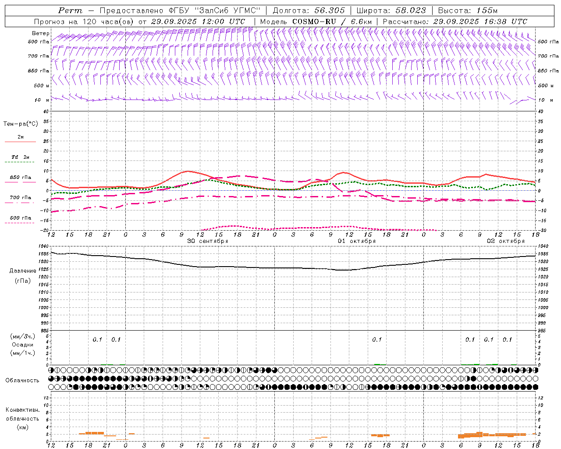Click the "01 октября" date label
This screenshot has width=561, height=449.
pyautogui.click(x=357, y=241)
